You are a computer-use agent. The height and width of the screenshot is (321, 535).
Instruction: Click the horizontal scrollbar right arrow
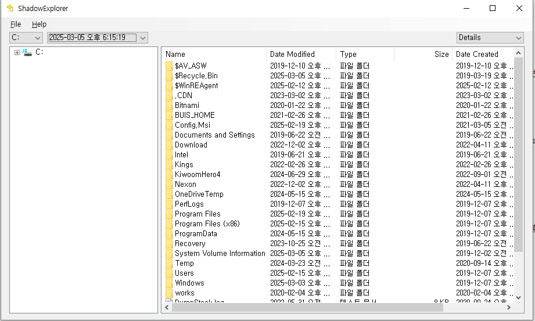tap(509, 307)
